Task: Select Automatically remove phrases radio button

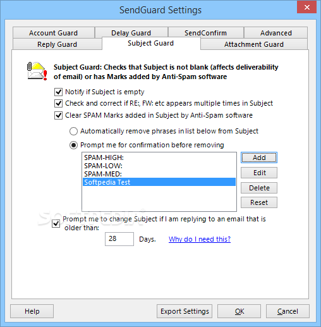Action: pyautogui.click(x=73, y=131)
